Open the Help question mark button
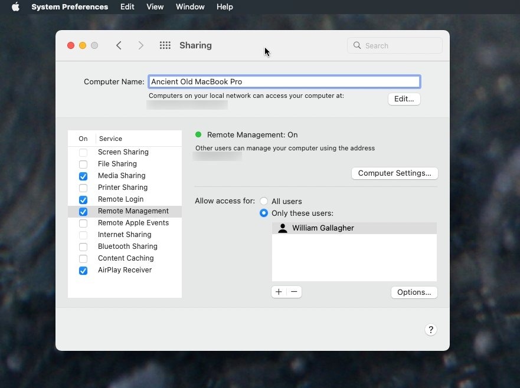 (431, 330)
